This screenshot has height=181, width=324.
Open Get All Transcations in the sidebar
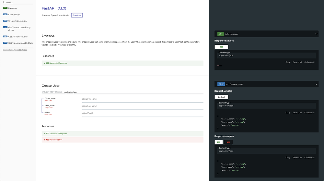(x=18, y=37)
